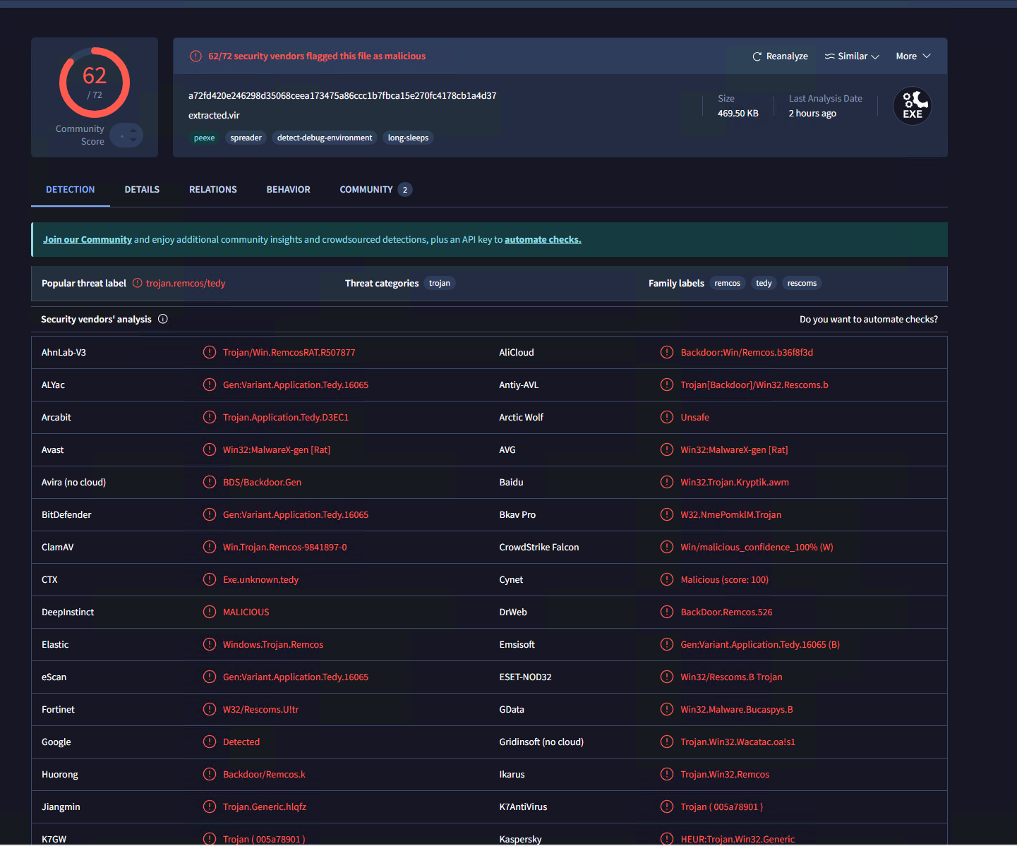The image size is (1017, 846).
Task: Click the EXE file type icon
Action: (x=913, y=106)
